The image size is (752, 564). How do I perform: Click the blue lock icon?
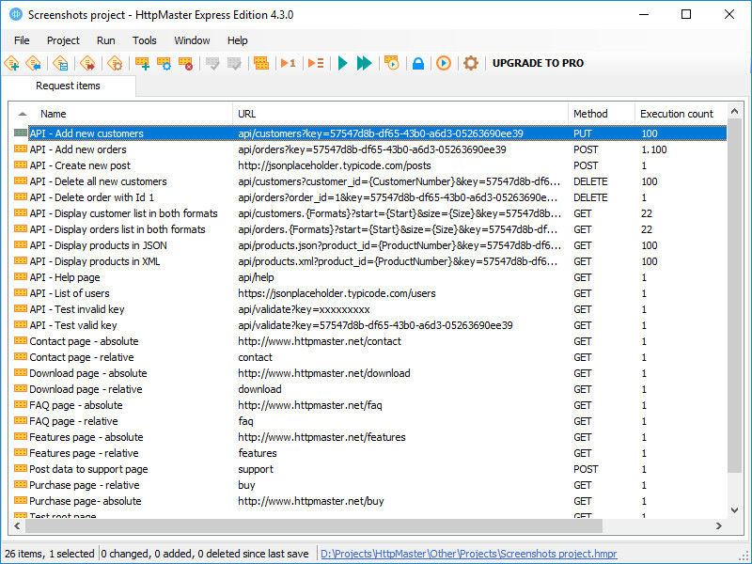[418, 63]
